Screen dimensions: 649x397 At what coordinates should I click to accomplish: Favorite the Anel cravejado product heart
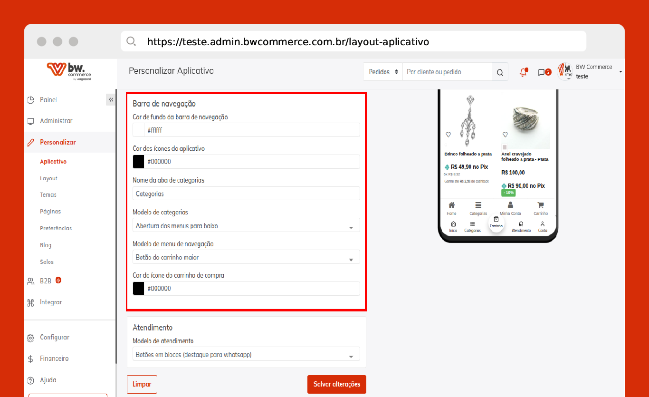point(505,135)
